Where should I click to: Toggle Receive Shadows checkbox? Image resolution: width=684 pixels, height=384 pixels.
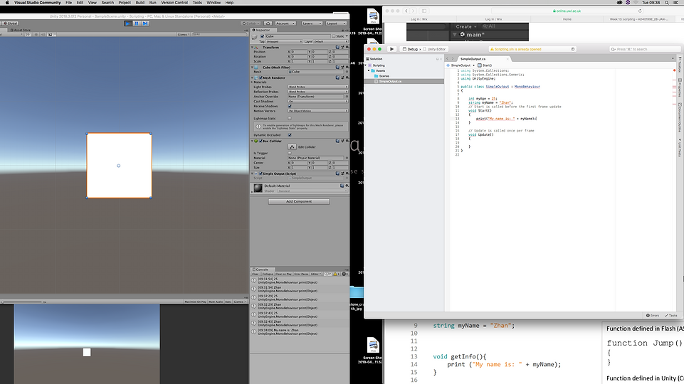pos(290,106)
